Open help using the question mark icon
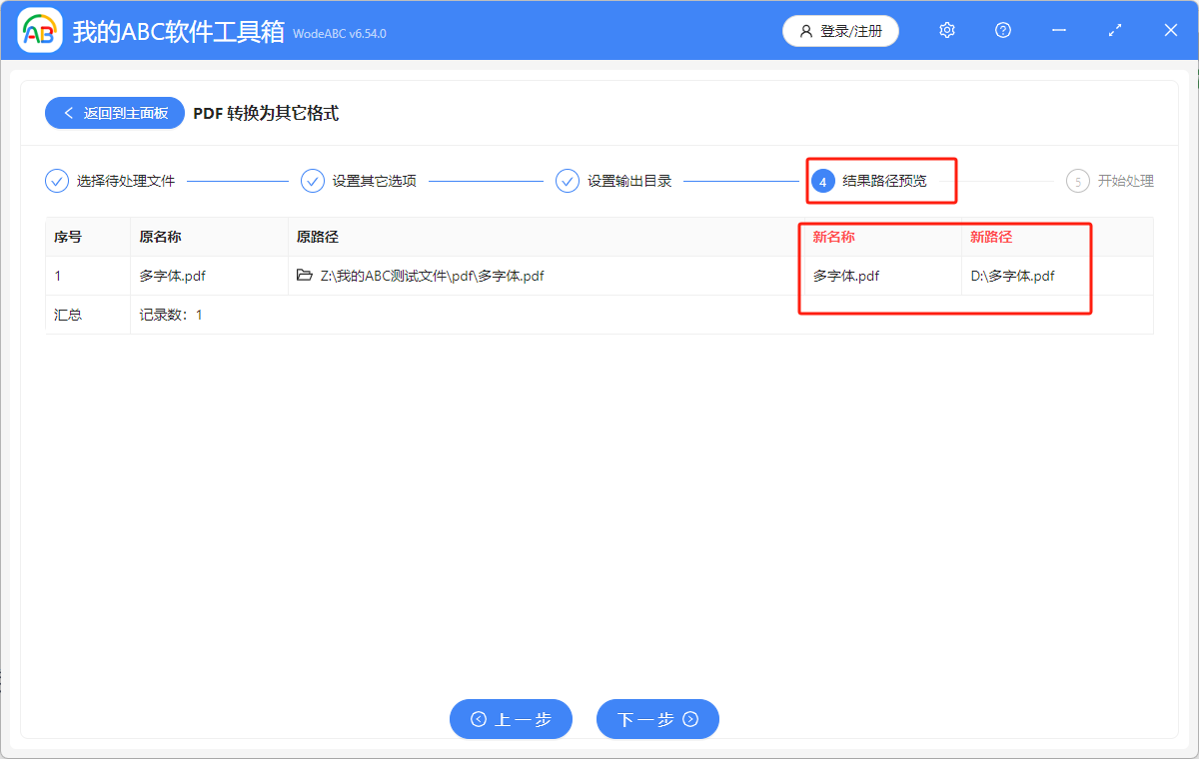This screenshot has height=759, width=1199. pos(1002,30)
